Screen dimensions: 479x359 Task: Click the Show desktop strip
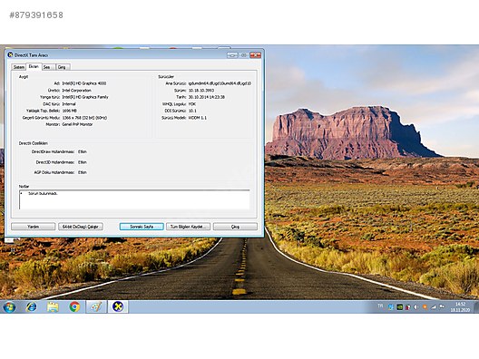pos(476,306)
